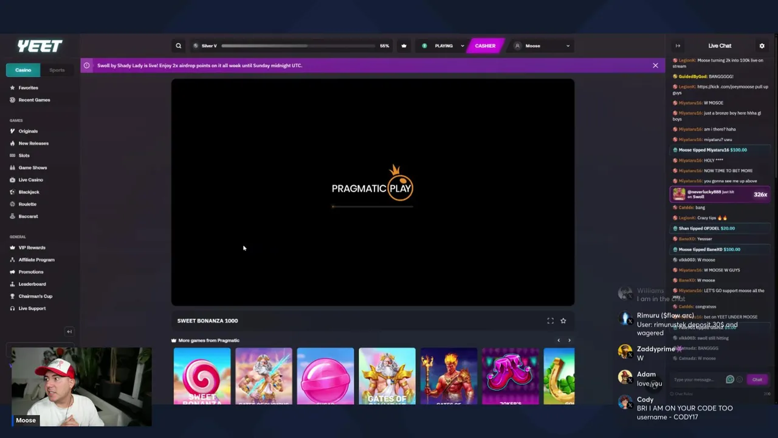Open Live Chat settings gear
The height and width of the screenshot is (438, 778).
762,46
